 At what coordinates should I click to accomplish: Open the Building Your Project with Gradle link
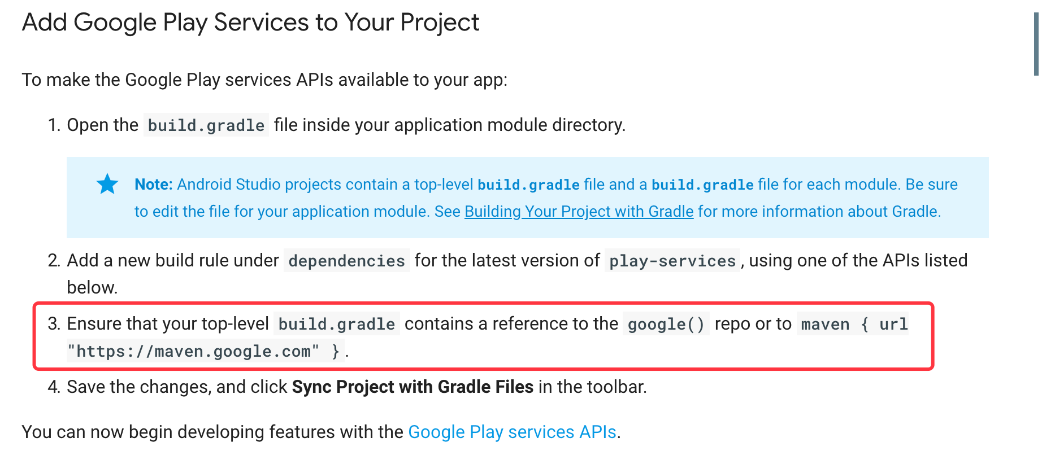tap(579, 212)
